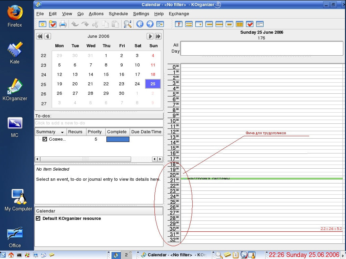The width and height of the screenshot is (346, 259).
Task: Open the Exchange menu
Action: (179, 14)
